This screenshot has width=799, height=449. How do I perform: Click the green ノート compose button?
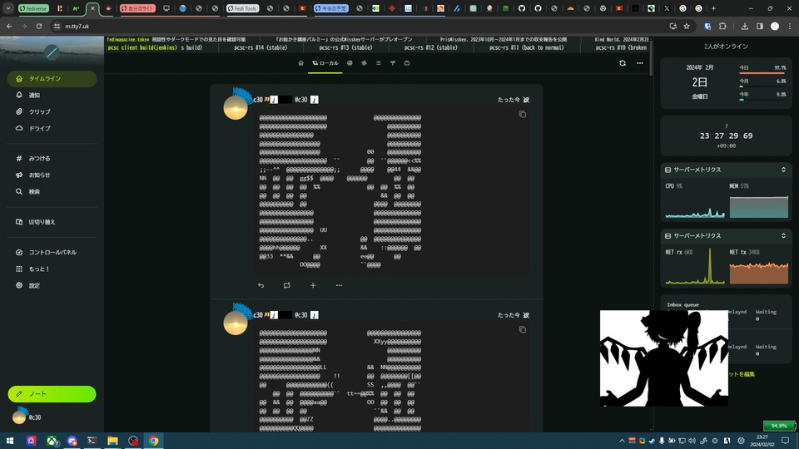(52, 394)
